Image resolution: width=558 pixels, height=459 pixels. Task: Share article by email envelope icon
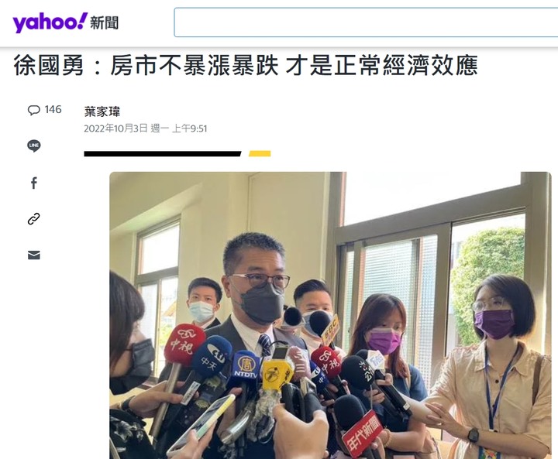click(x=34, y=255)
